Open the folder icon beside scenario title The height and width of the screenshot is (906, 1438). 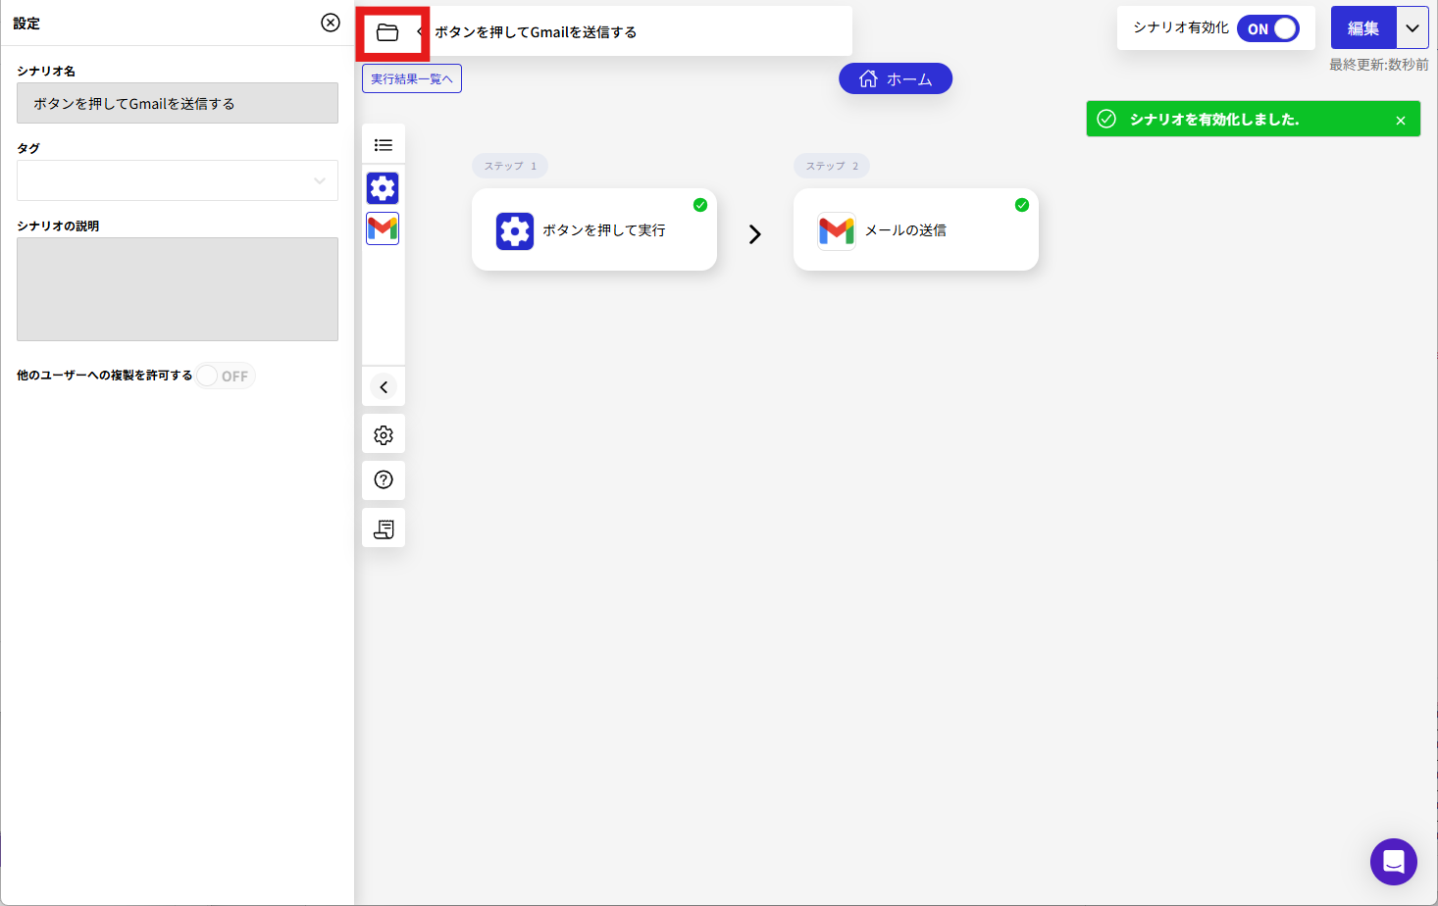387,32
